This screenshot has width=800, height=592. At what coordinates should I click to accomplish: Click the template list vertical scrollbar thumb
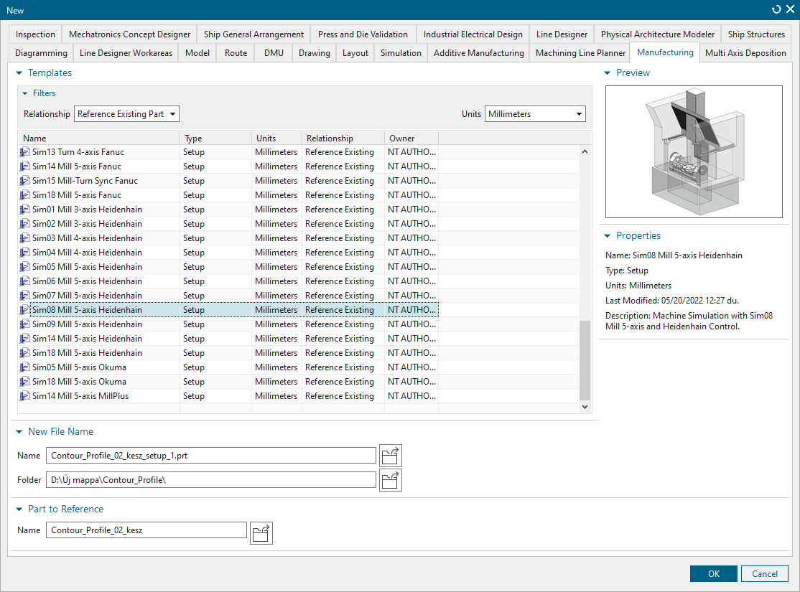(585, 360)
